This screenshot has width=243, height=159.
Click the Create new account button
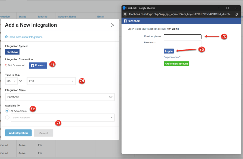(x=176, y=64)
